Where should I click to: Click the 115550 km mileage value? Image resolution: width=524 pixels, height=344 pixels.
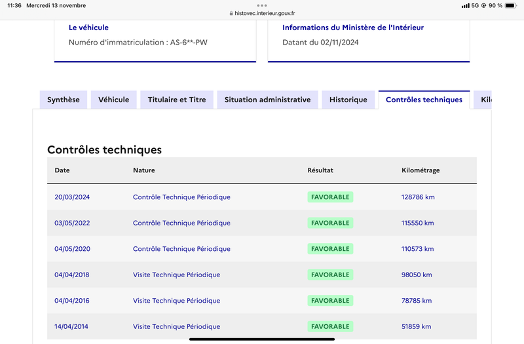[418, 223]
